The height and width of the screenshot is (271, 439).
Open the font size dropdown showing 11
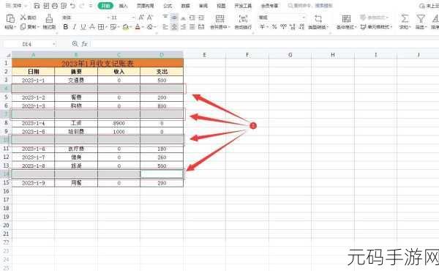tap(123, 18)
